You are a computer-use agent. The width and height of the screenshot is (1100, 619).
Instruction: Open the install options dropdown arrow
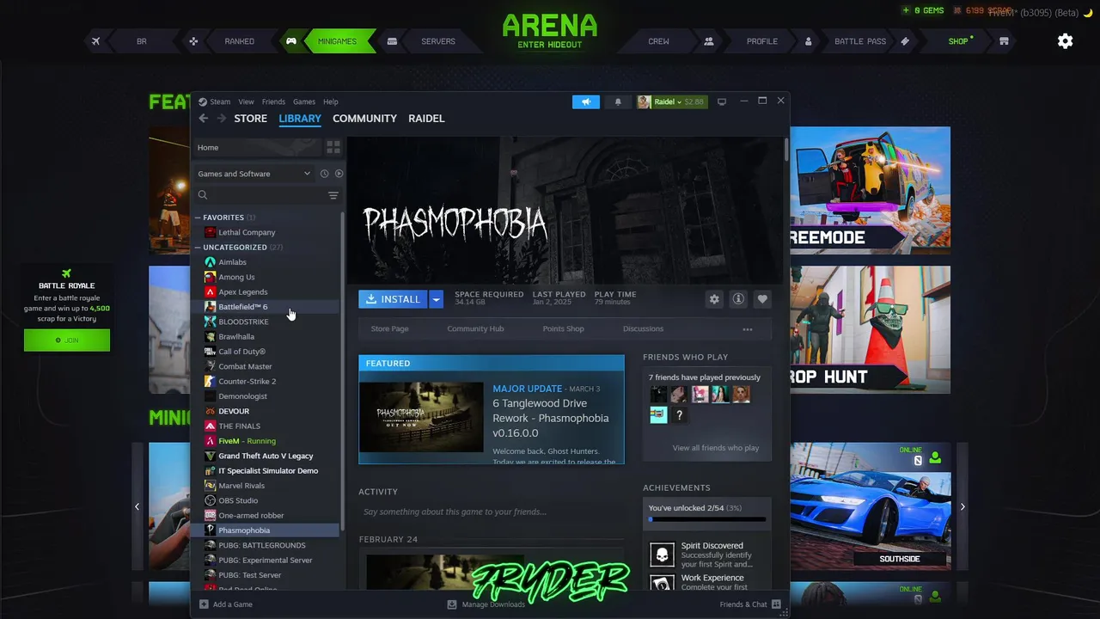click(437, 299)
